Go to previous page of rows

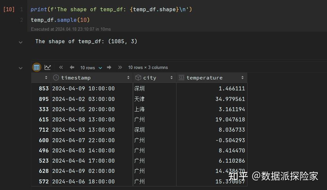pyautogui.click(x=72, y=67)
